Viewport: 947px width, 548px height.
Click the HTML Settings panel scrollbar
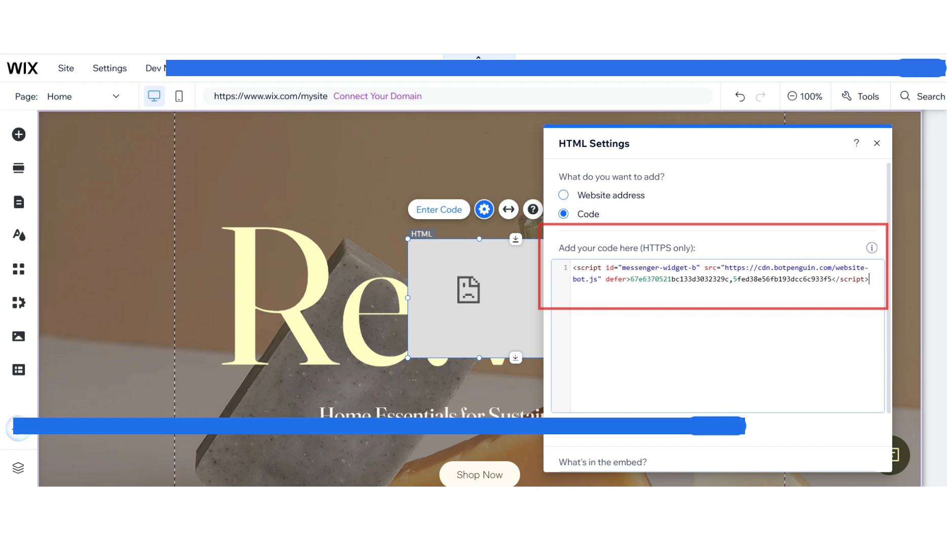coord(889,288)
